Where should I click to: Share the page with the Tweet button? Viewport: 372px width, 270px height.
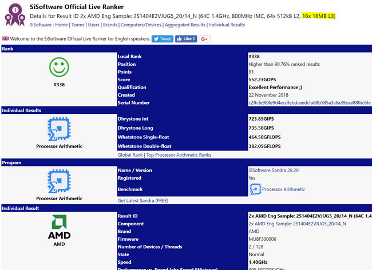(162, 38)
